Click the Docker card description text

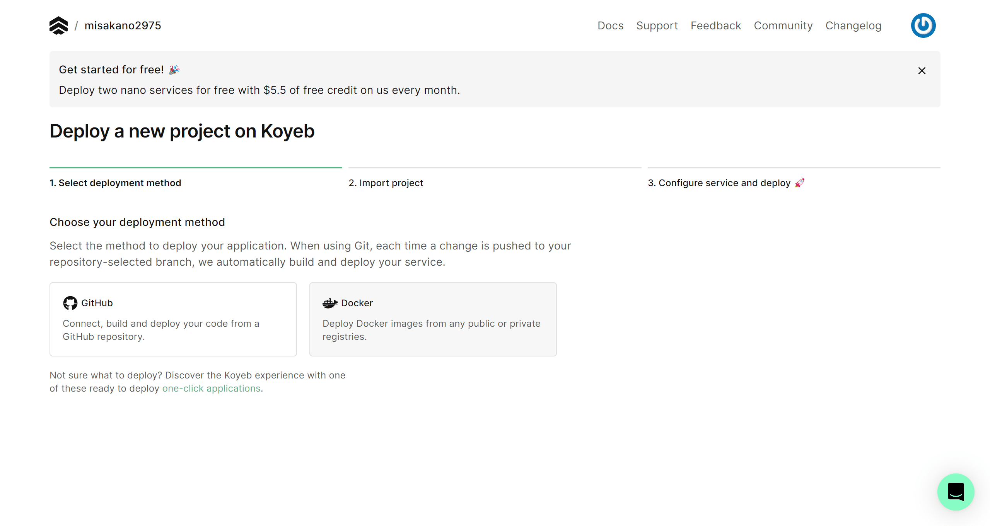pos(432,330)
